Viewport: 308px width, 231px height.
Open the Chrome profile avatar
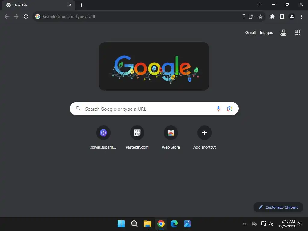coord(292,17)
